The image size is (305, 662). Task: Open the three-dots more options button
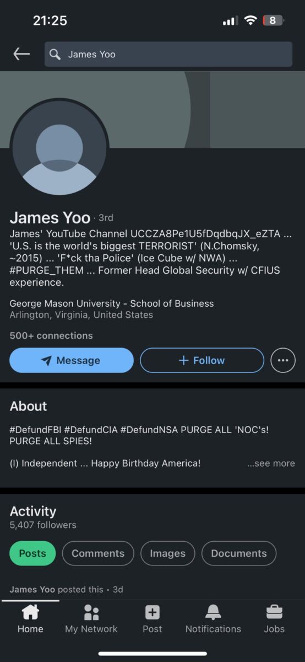(x=283, y=360)
